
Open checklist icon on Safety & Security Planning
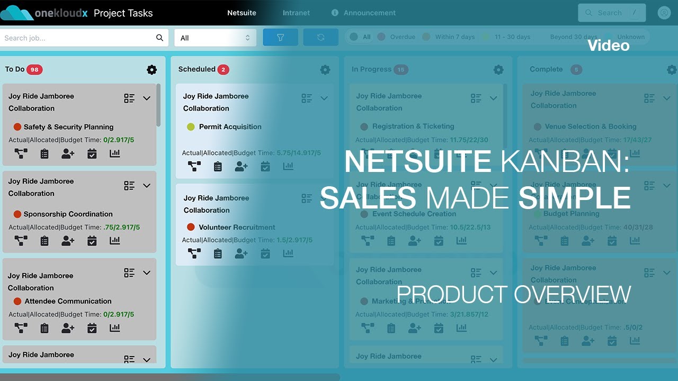click(129, 98)
